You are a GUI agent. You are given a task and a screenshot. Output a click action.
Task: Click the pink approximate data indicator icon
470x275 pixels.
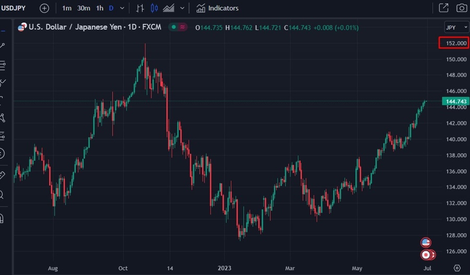point(182,27)
